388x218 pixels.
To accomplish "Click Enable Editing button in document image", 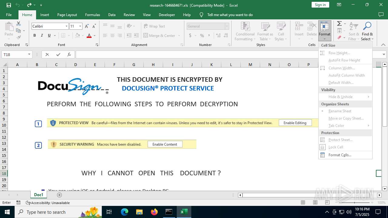I will coord(295,123).
